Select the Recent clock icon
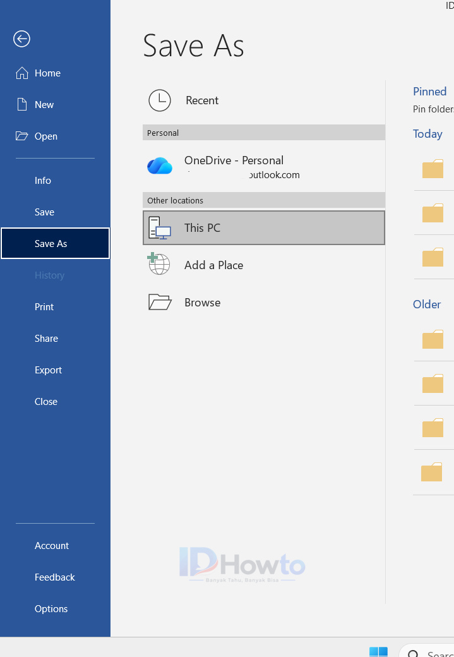The width and height of the screenshot is (454, 657). point(160,100)
